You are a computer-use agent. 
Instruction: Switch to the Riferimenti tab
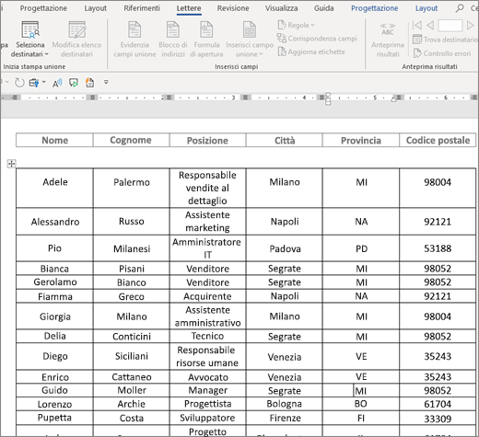(x=142, y=8)
